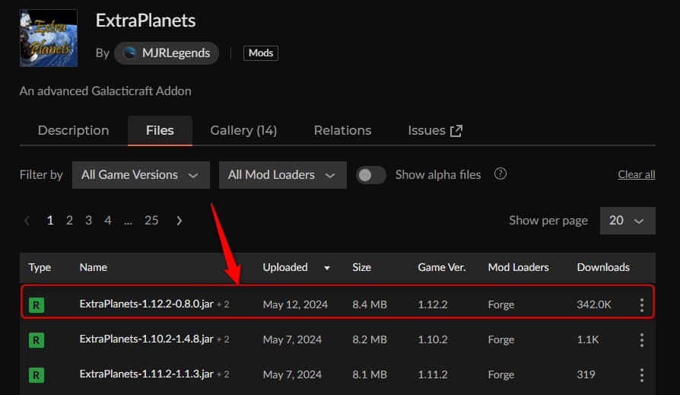Expand the All Mod Loaders dropdown

[x=283, y=175]
